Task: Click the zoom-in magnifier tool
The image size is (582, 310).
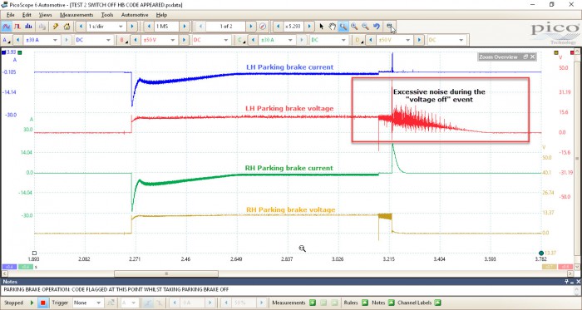Action: [354, 27]
